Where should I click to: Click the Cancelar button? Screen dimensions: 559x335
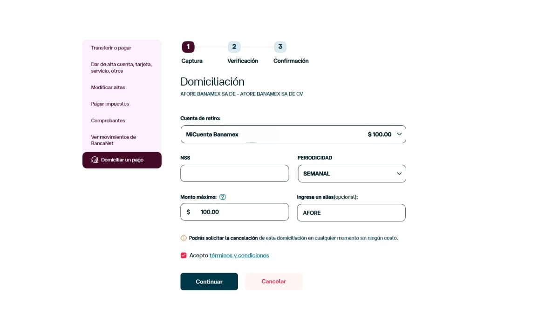coord(274,281)
